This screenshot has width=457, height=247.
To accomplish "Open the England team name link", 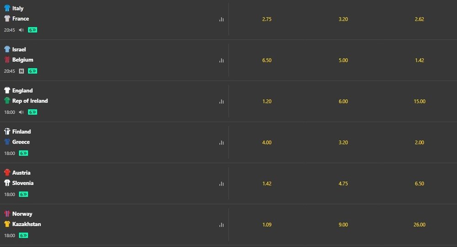I will tap(22, 90).
